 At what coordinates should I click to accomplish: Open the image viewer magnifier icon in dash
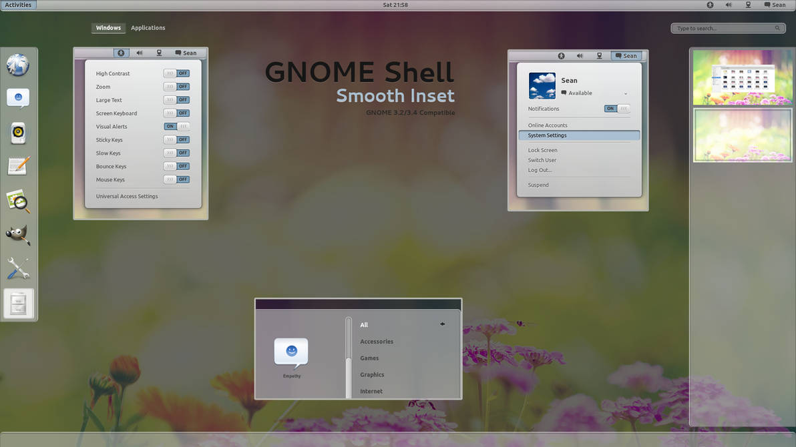click(x=18, y=201)
